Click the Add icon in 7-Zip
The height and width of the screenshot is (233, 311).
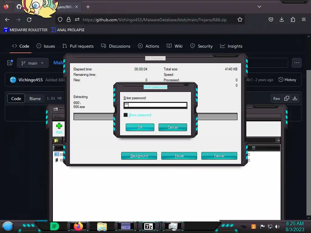(x=59, y=128)
